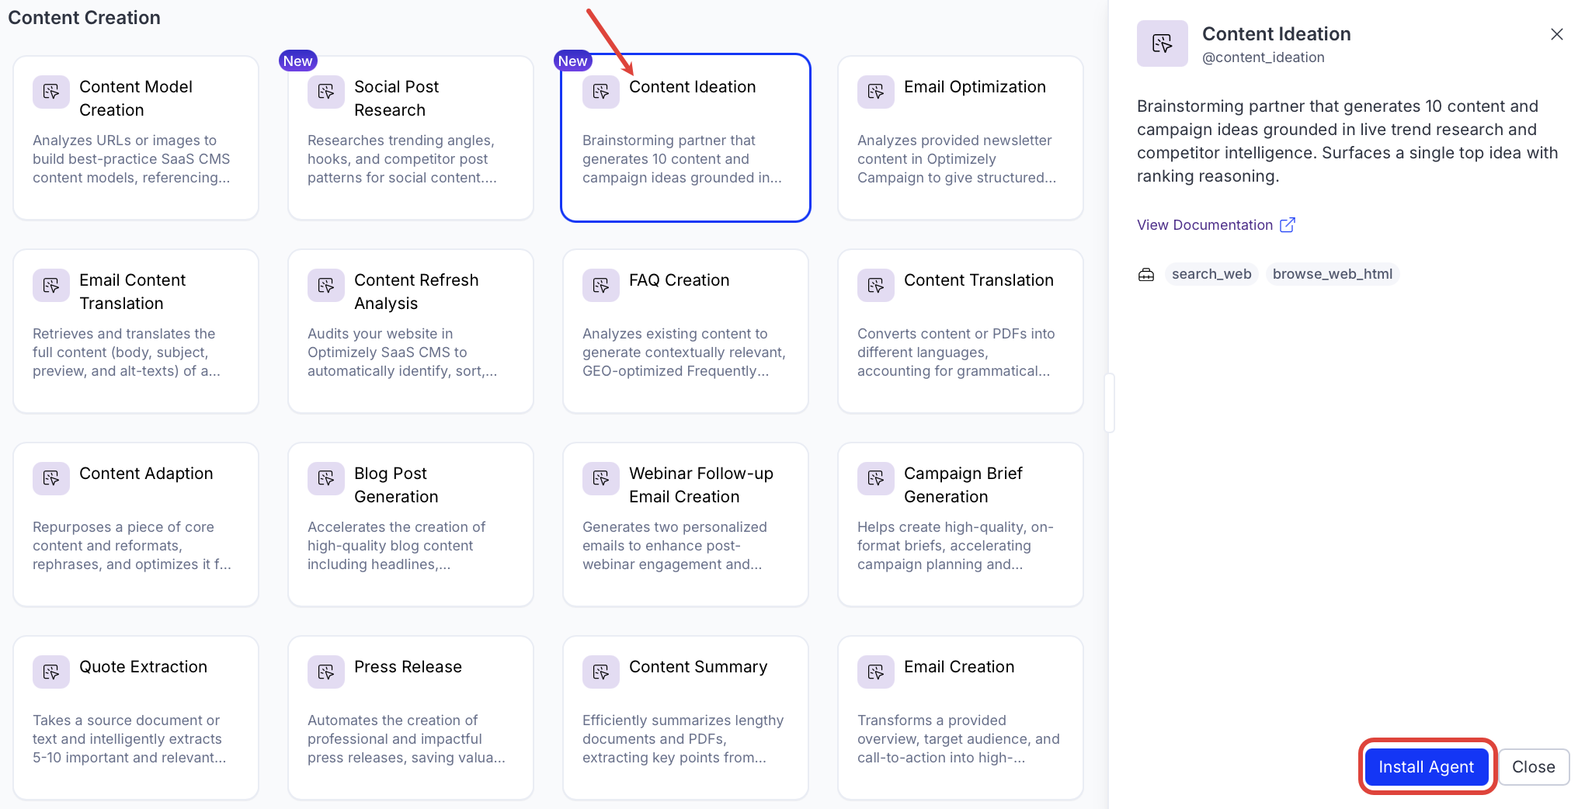Click the Content Model Creation agent icon
Viewport: 1592px width, 809px height.
tap(51, 92)
